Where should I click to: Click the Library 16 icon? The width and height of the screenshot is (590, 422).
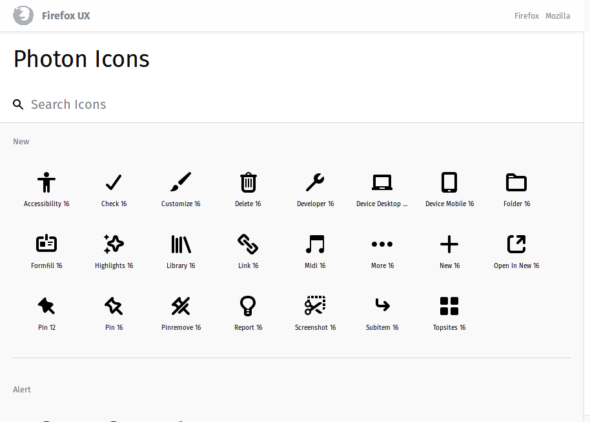pos(181,244)
